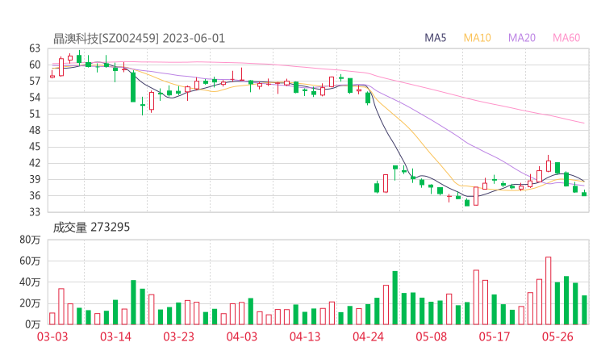Click the 33 price axis label
597x355 pixels.
(35, 212)
